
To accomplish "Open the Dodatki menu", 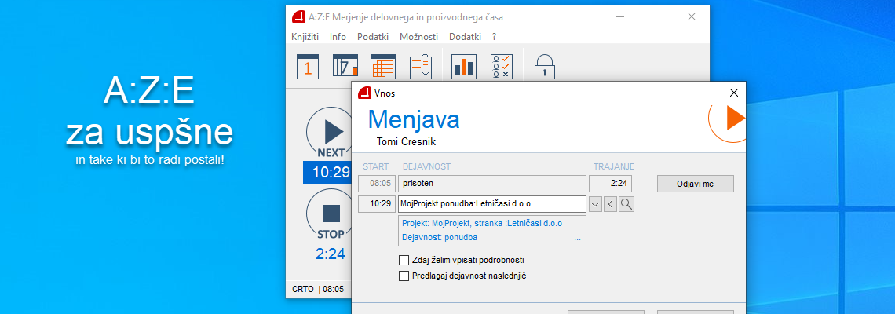I will [x=466, y=37].
